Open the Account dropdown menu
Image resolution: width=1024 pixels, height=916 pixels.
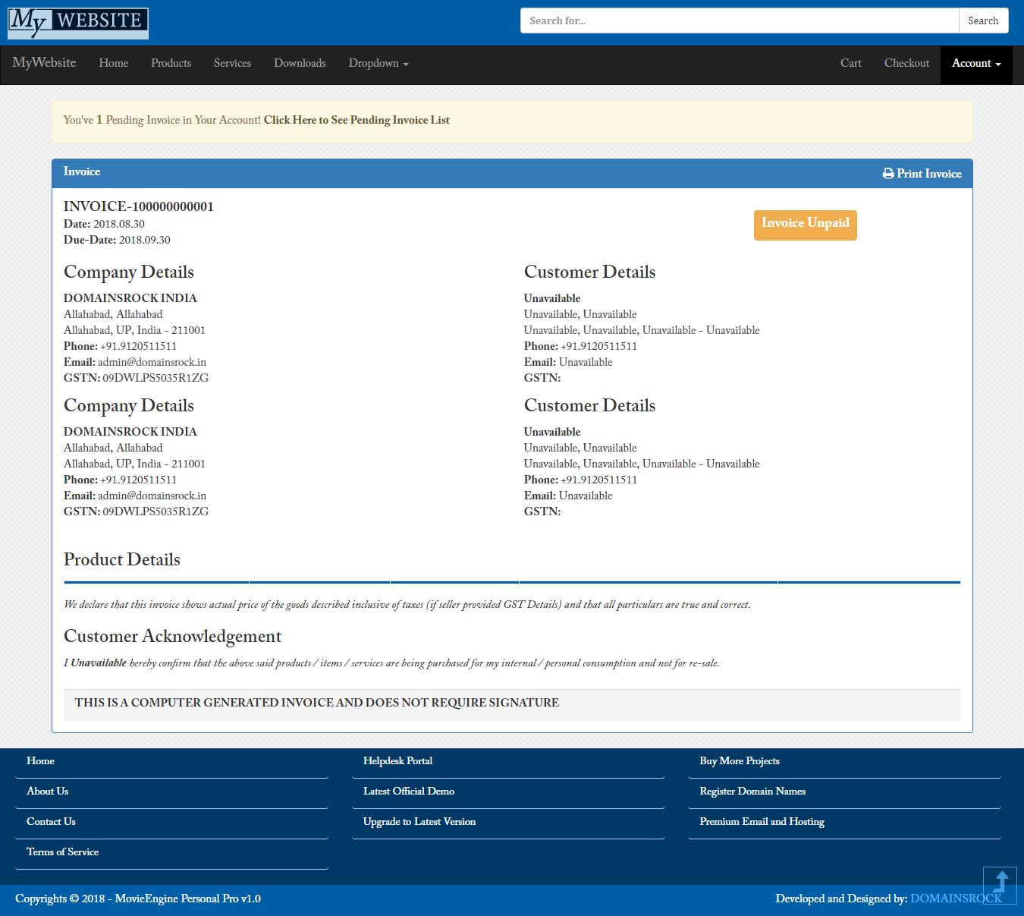click(x=975, y=64)
